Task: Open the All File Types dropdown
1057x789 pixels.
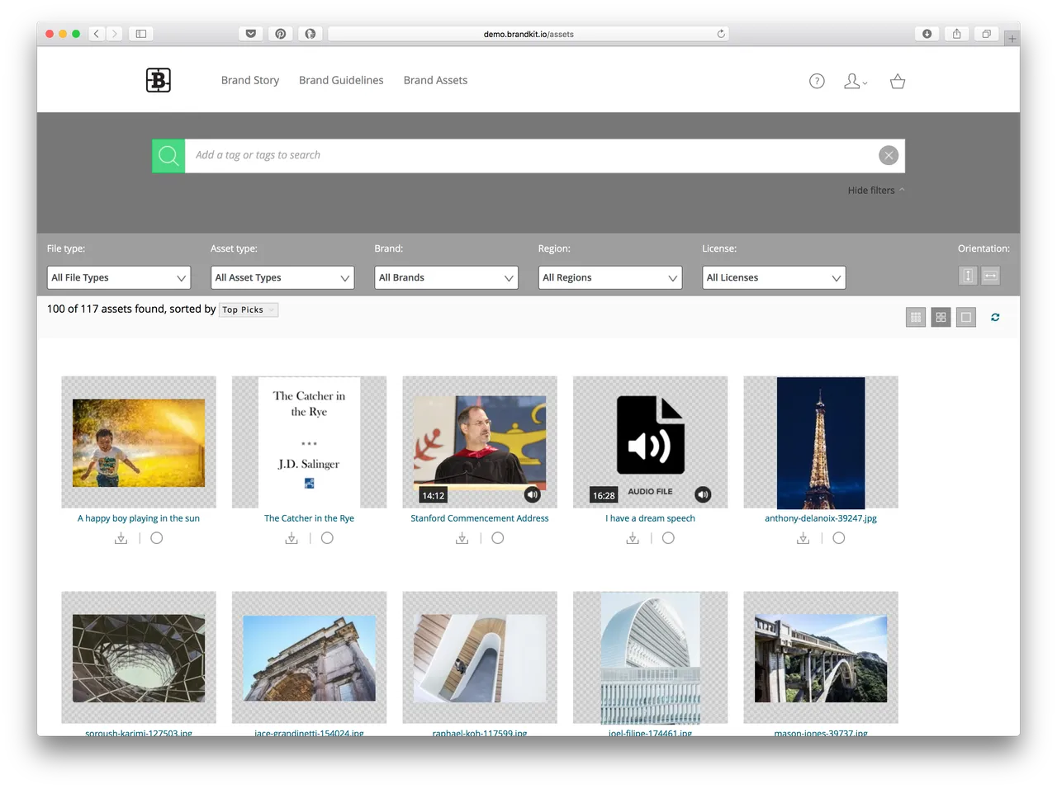Action: 118,277
